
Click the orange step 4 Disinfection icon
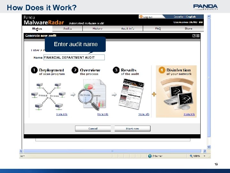[162, 70]
